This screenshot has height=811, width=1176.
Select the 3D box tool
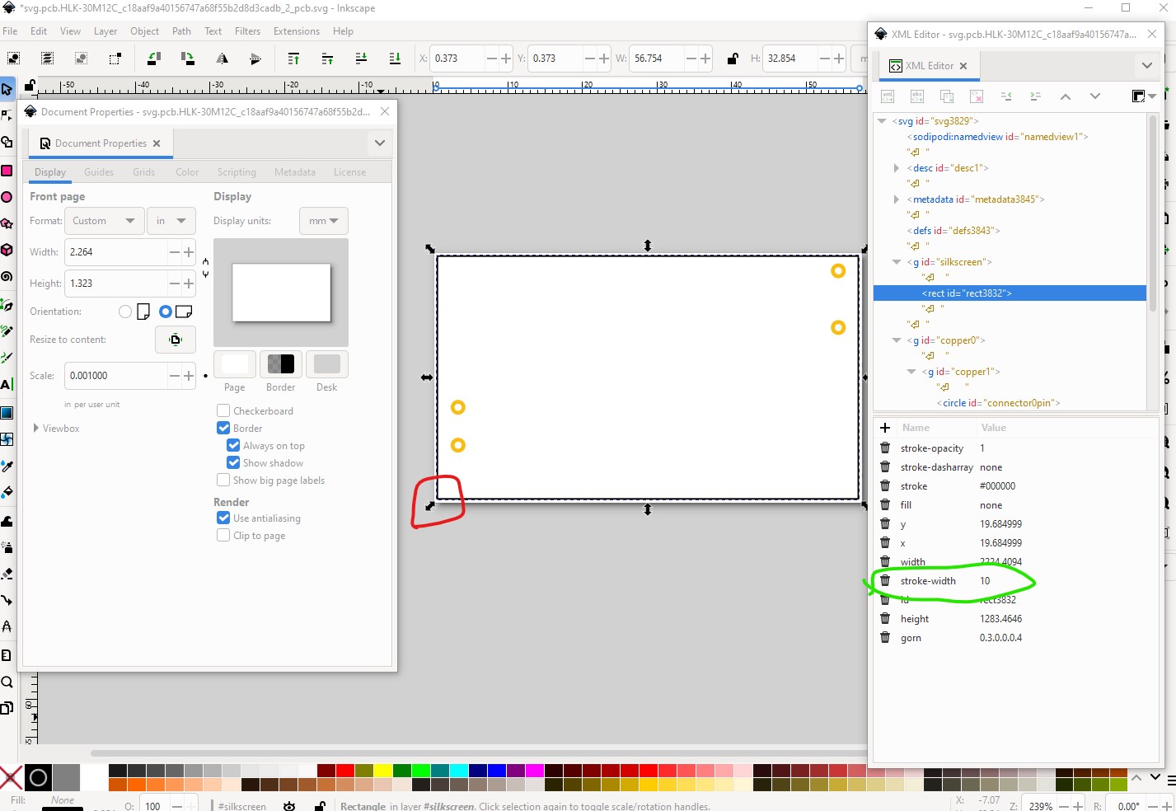point(7,250)
